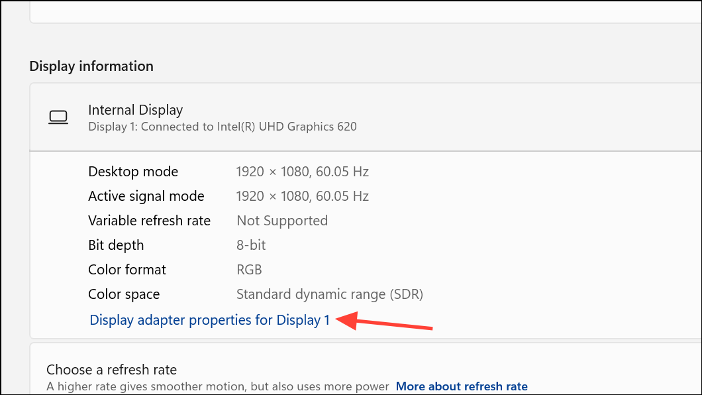The image size is (702, 395).
Task: Select the Bit depth label
Action: (116, 245)
